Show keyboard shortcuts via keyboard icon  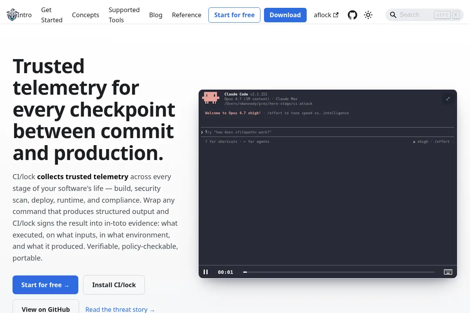click(x=448, y=272)
